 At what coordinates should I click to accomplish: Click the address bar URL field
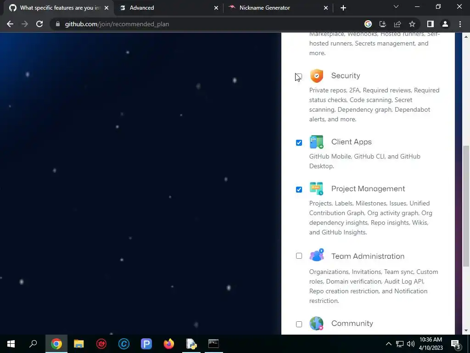pyautogui.click(x=207, y=24)
